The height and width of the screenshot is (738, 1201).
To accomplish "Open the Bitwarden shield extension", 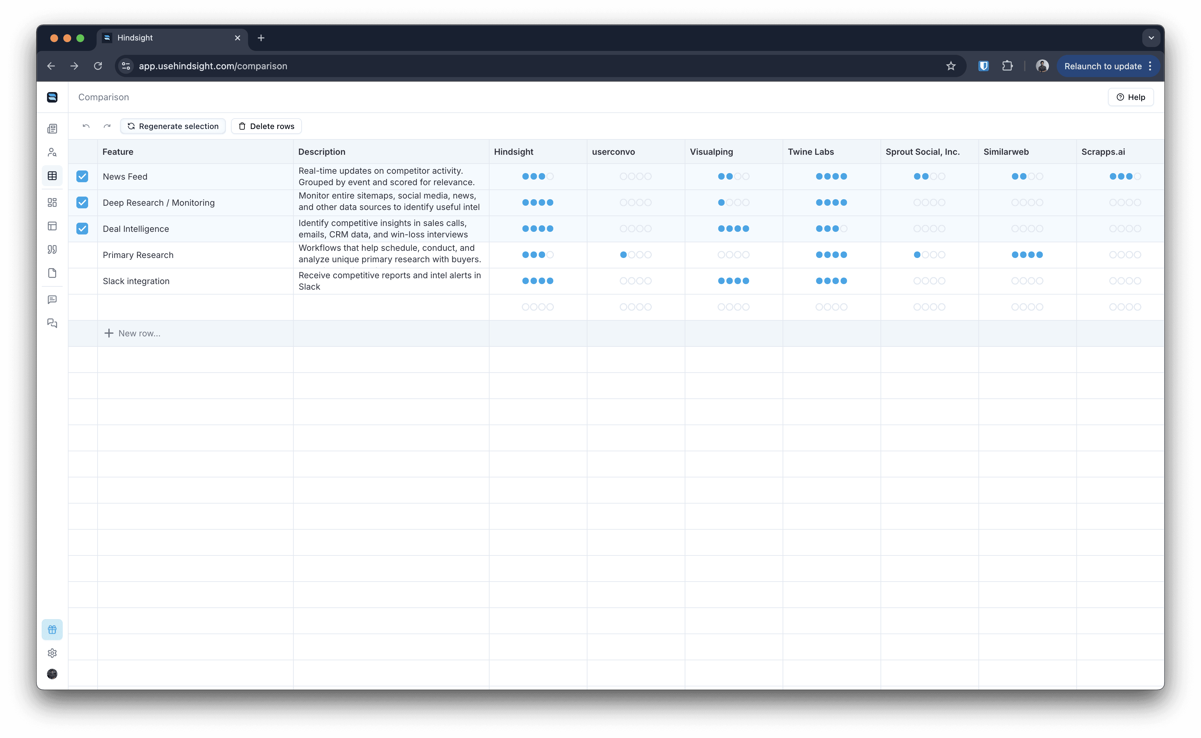I will [x=983, y=66].
